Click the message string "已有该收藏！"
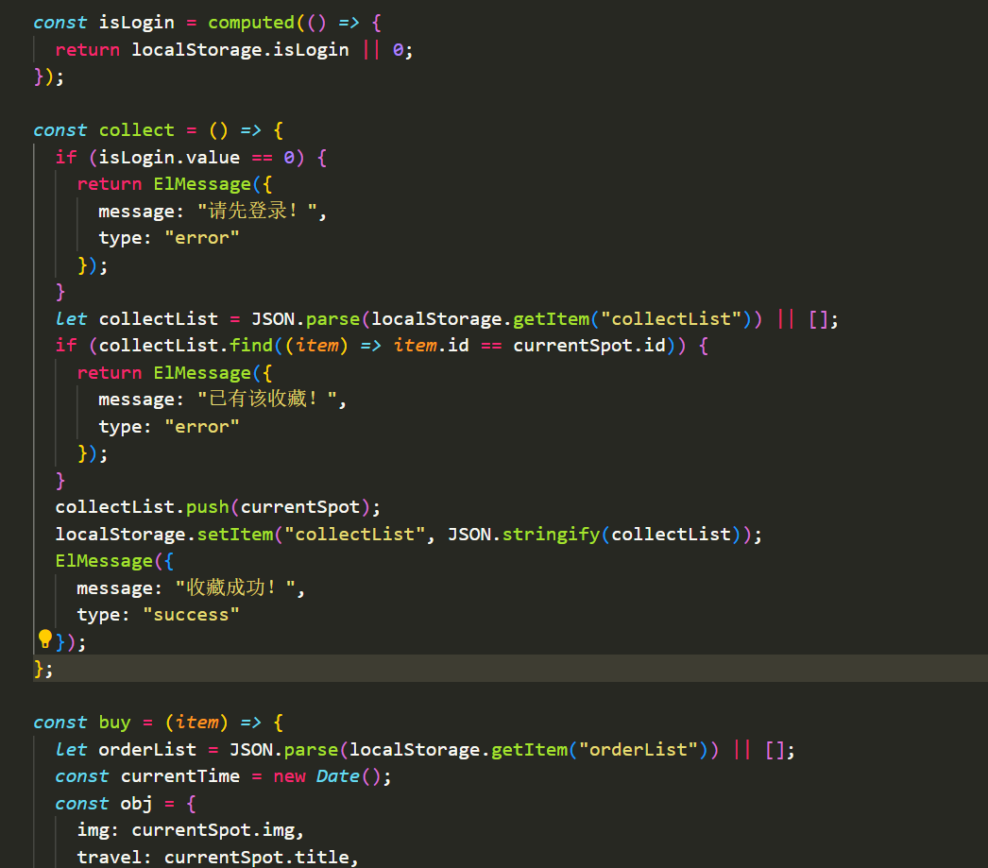Image resolution: width=988 pixels, height=868 pixels. (x=267, y=400)
